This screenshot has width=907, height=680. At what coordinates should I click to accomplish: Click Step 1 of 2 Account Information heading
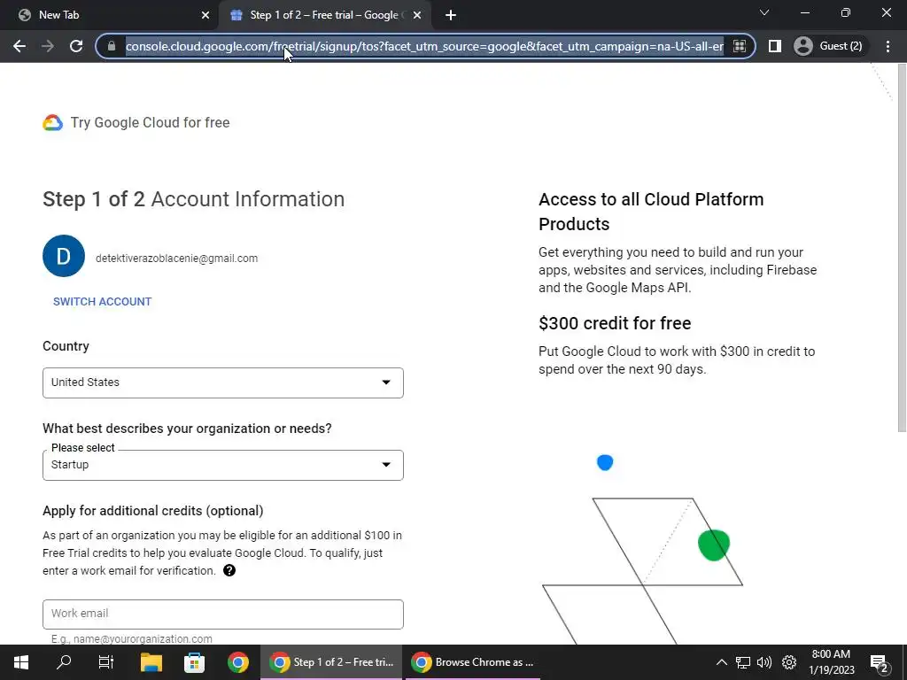coord(193,199)
